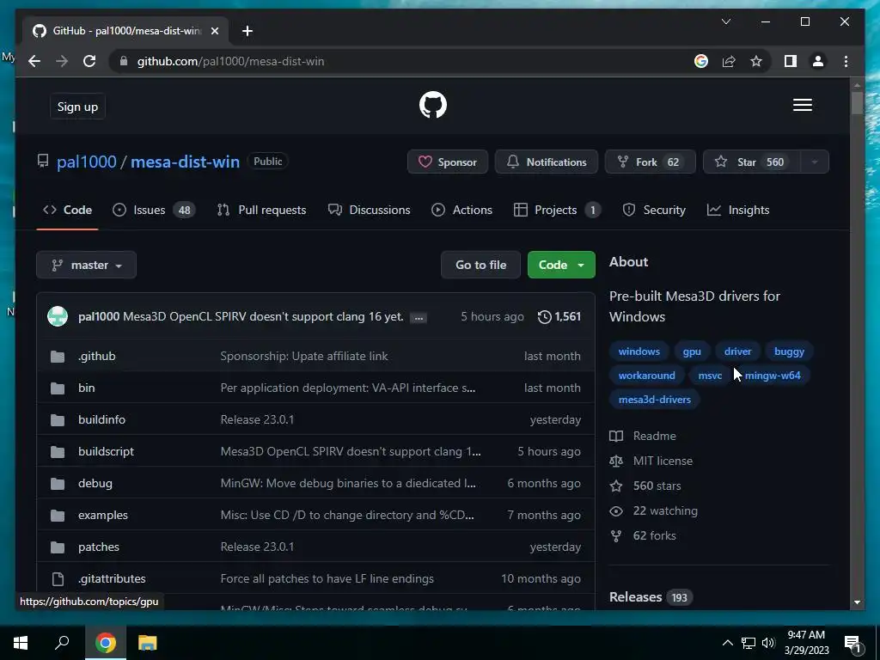Open the Star list dropdown arrow
The image size is (880, 660).
click(x=814, y=162)
